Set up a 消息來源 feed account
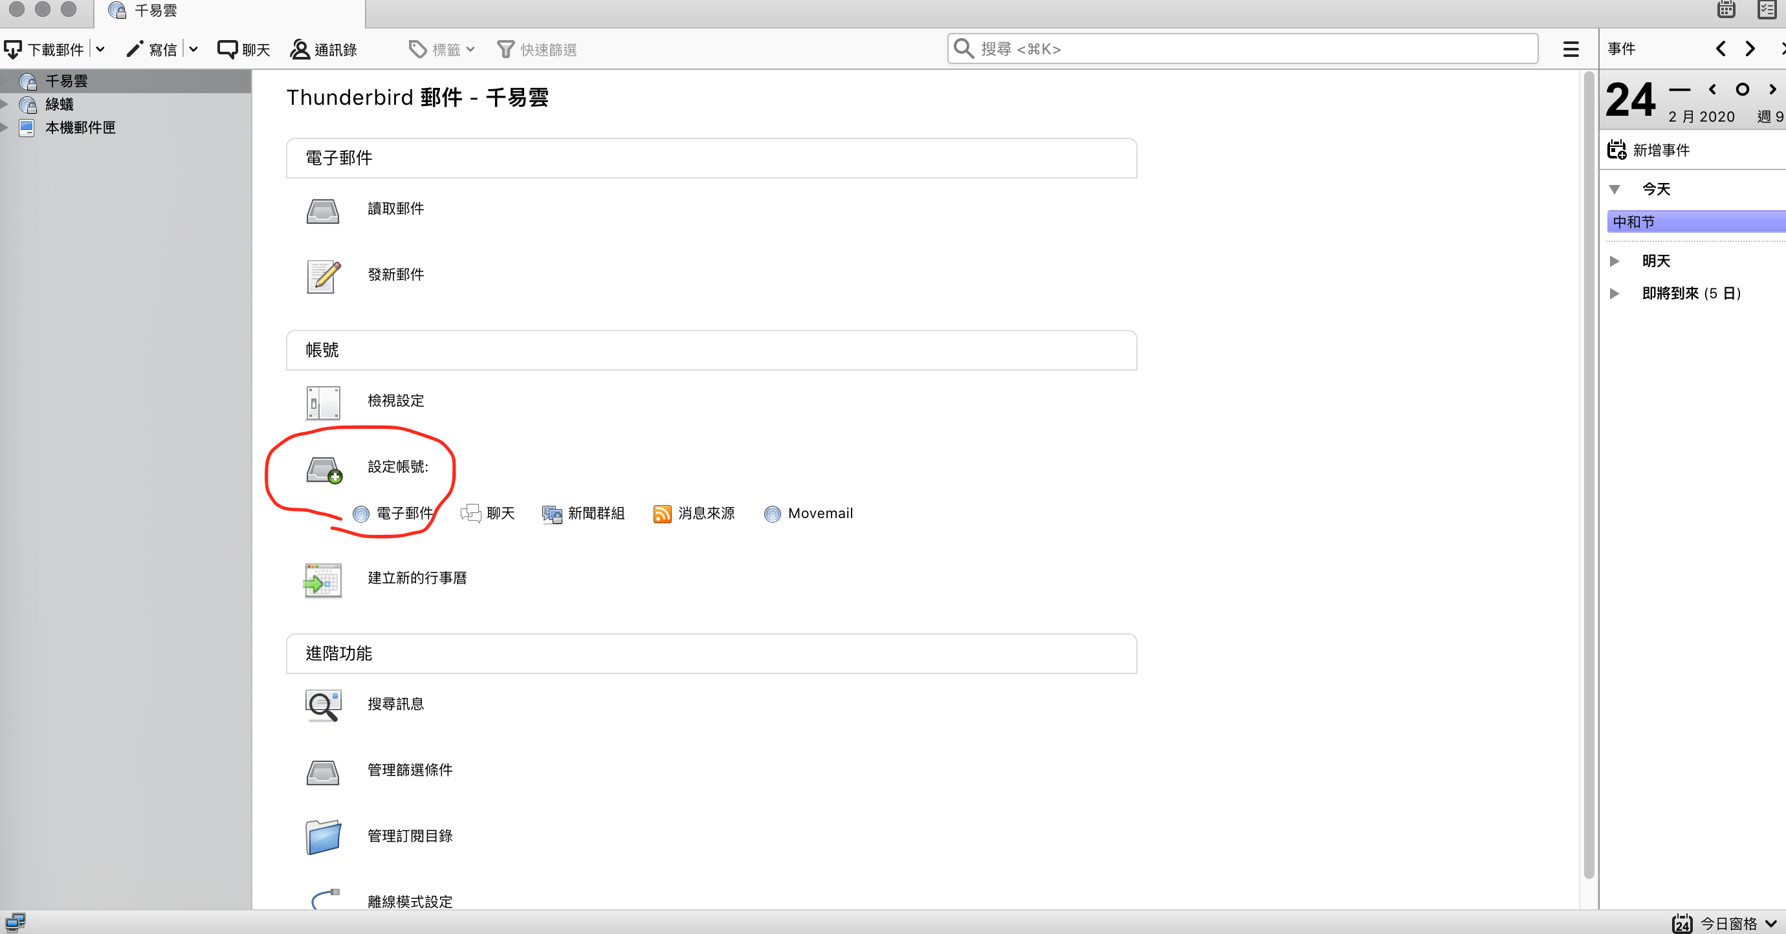Viewport: 1786px width, 934px height. click(x=694, y=514)
